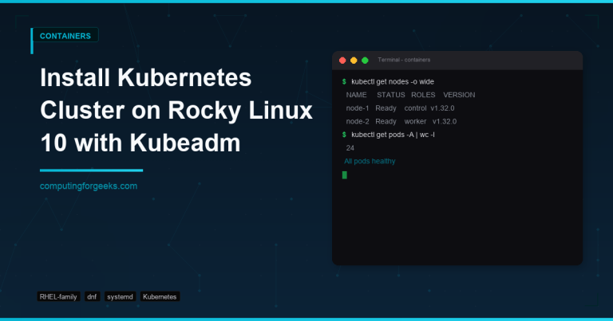
Task: Select the CONTAINERS category badge
Action: tap(64, 35)
